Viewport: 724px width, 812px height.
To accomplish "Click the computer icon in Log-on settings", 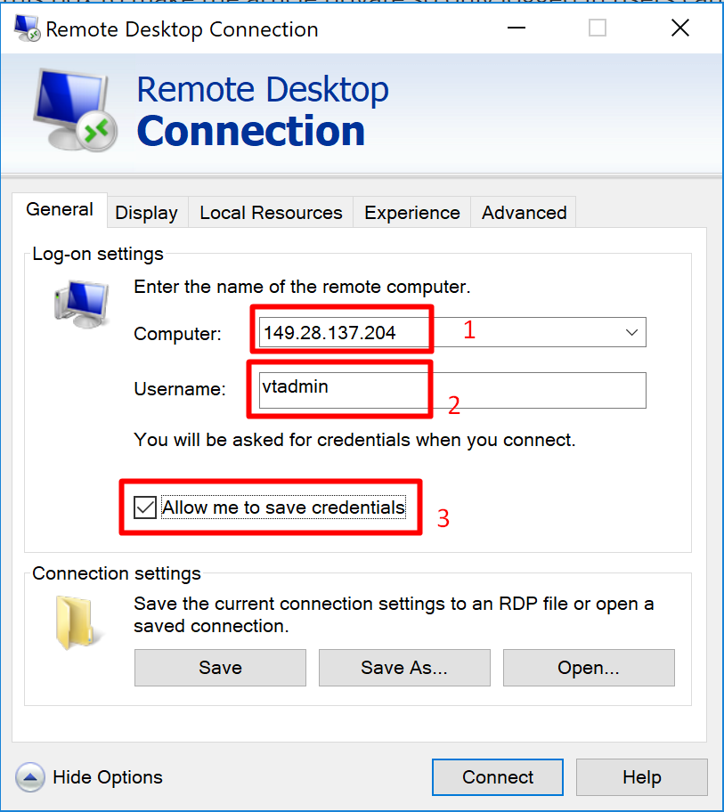I will [x=81, y=304].
